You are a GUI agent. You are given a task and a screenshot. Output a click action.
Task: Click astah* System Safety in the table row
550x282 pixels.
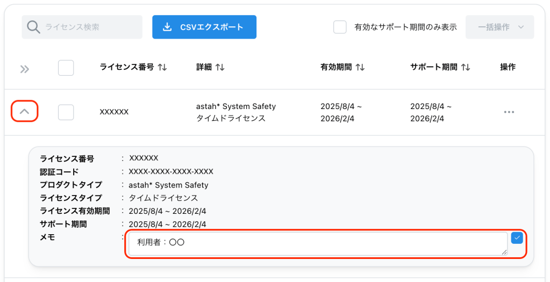click(x=235, y=106)
